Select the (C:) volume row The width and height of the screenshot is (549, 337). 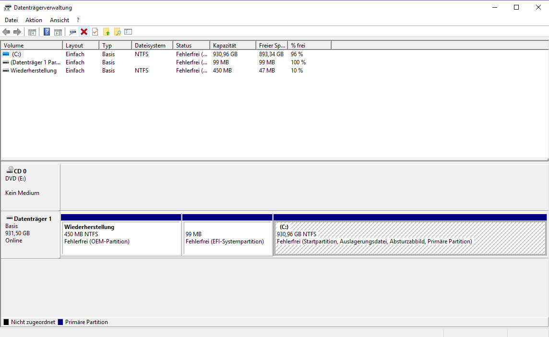[x=166, y=54]
